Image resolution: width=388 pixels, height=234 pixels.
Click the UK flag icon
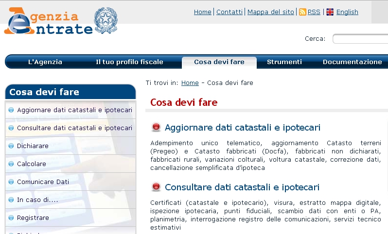330,12
